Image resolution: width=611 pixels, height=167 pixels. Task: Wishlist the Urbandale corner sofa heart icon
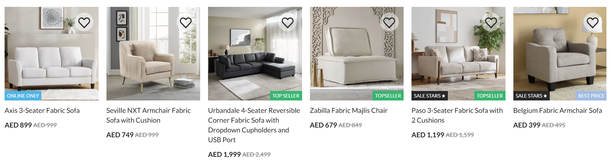point(288,23)
